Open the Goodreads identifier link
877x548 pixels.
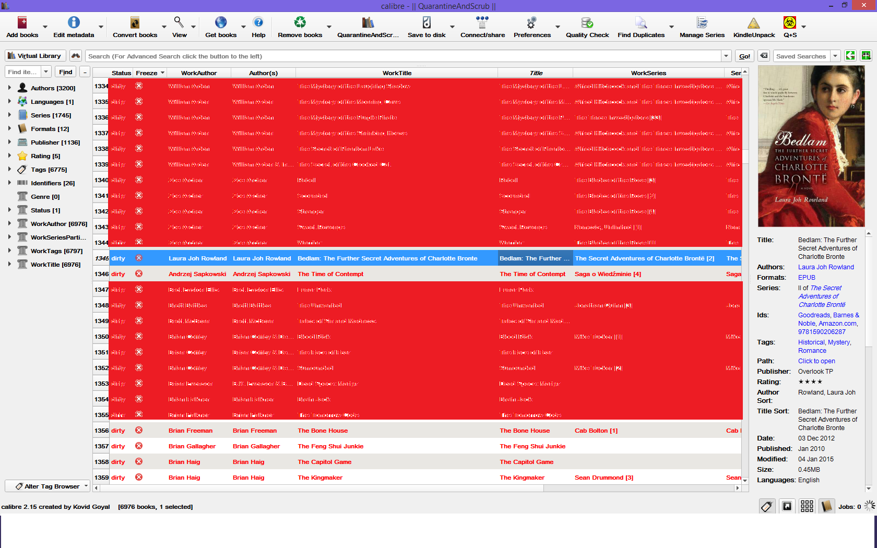[x=814, y=315]
